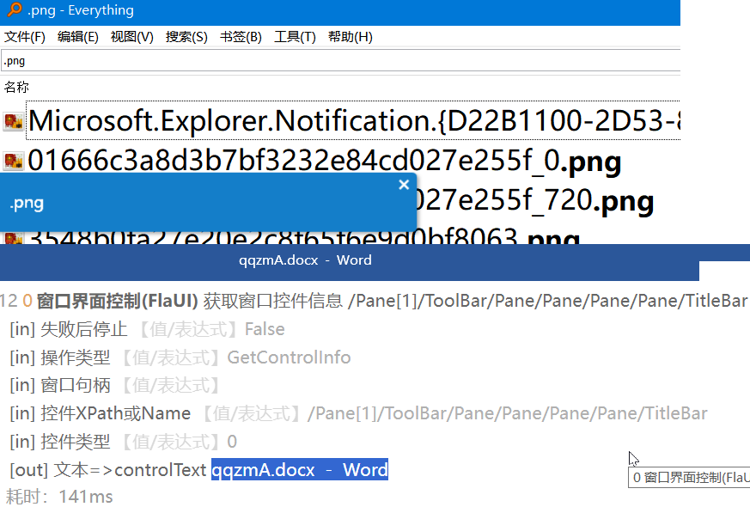Viewport: 750px width, 507px height.
Task: Focus the Everything search box containing .png
Action: coord(340,61)
